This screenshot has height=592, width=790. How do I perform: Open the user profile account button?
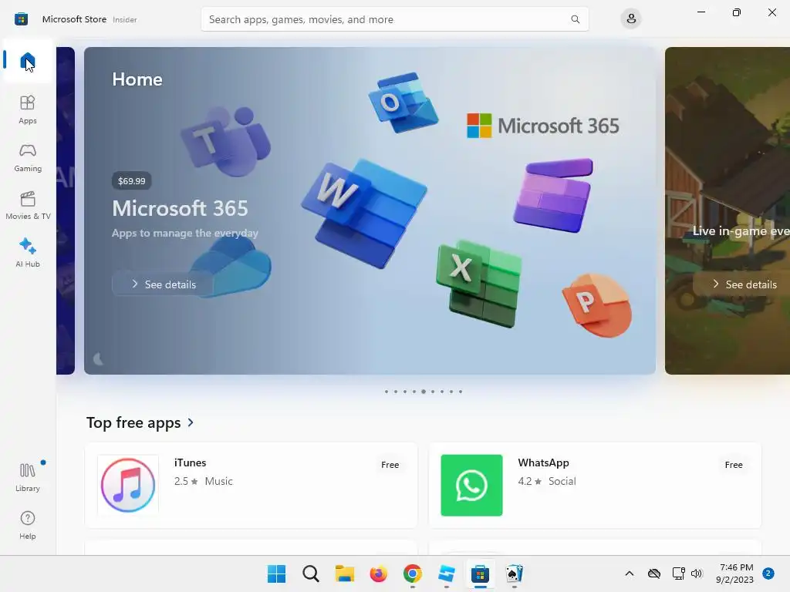click(631, 19)
